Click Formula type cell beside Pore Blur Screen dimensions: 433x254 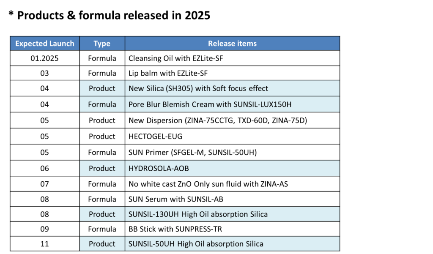[102, 104]
